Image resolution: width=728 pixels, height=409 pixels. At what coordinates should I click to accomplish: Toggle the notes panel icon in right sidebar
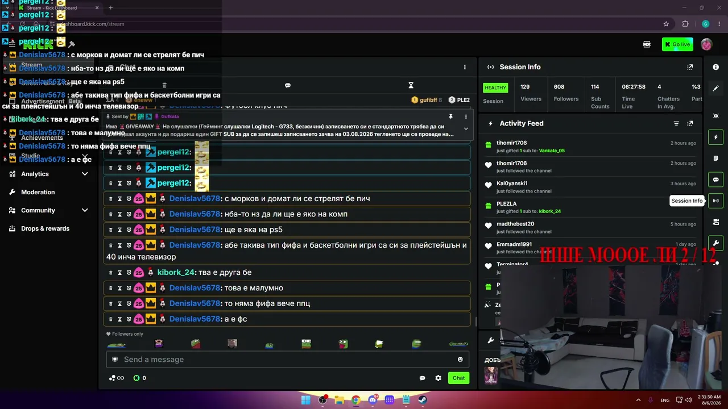pyautogui.click(x=715, y=158)
